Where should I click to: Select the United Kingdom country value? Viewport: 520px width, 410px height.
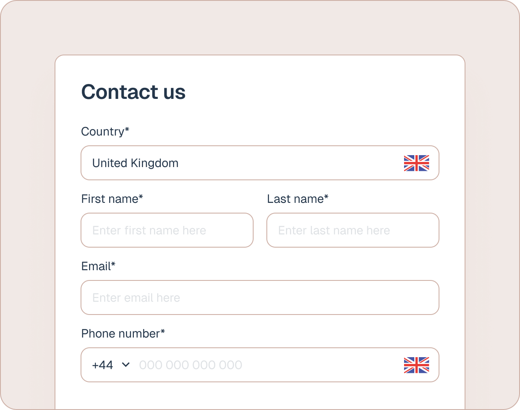point(136,163)
